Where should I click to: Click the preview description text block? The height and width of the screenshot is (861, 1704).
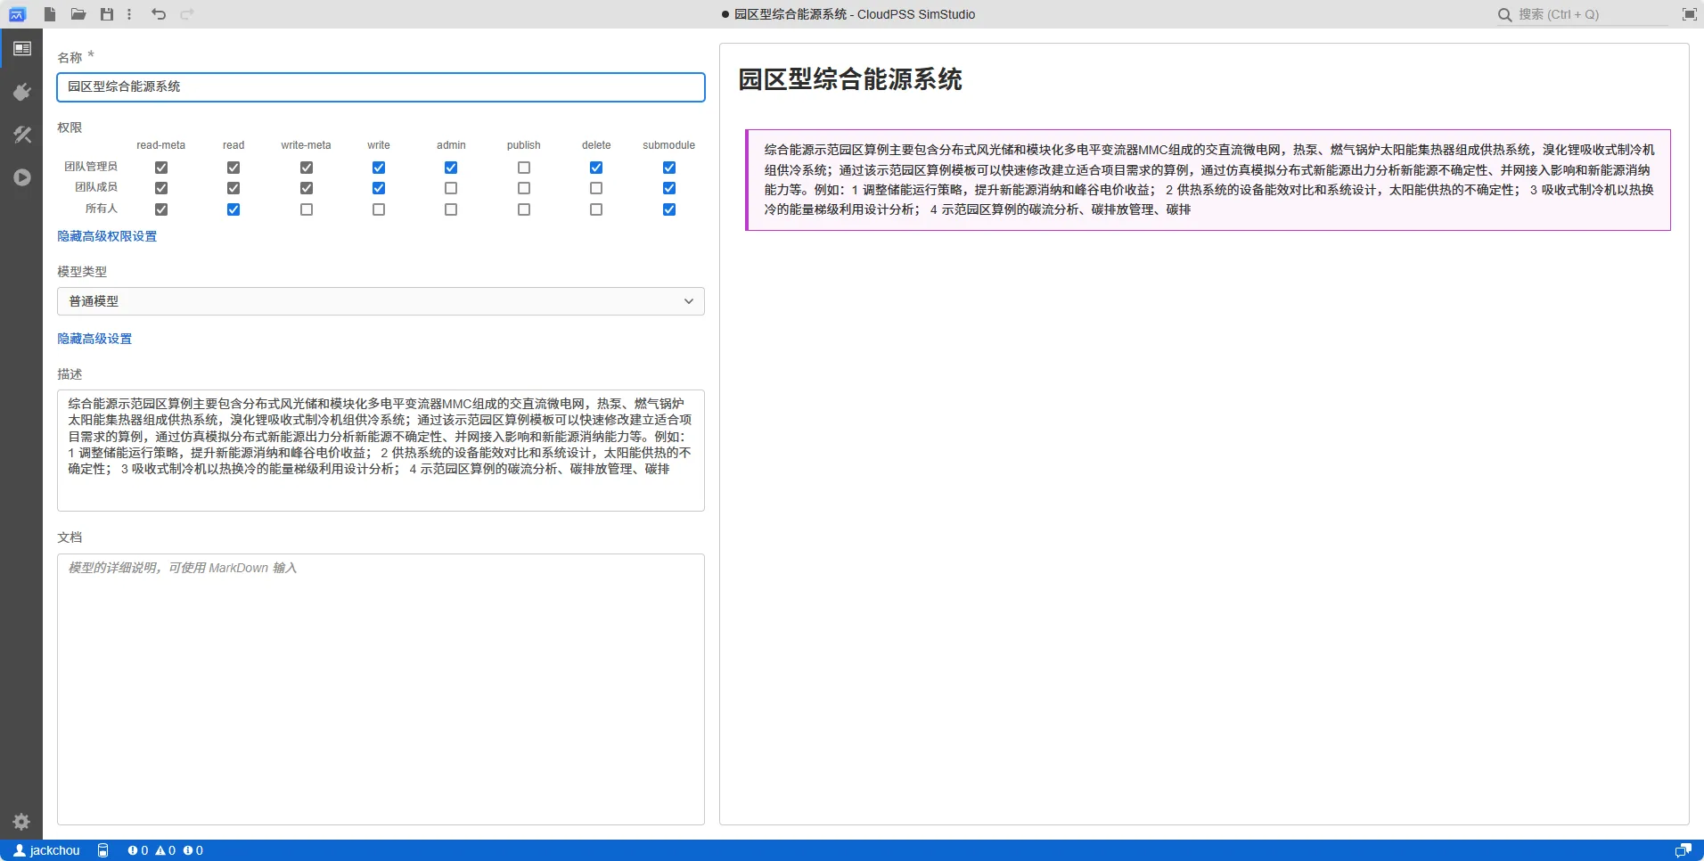[x=1208, y=180]
